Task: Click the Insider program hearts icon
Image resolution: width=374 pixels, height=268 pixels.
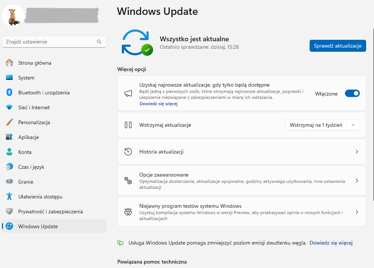Action: tap(128, 212)
